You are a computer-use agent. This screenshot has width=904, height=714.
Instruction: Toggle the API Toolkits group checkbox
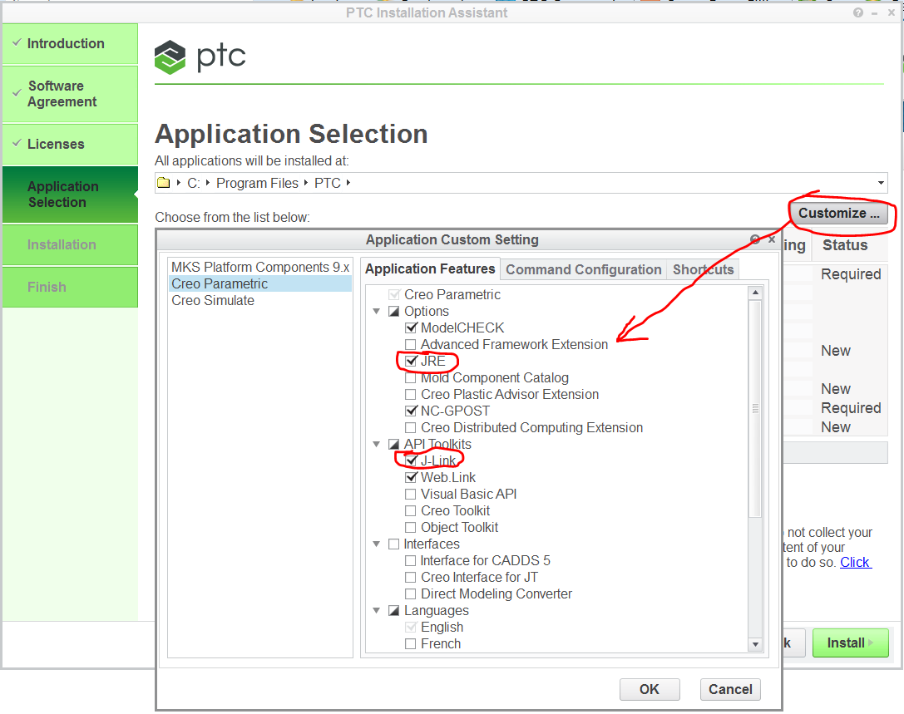click(x=393, y=445)
